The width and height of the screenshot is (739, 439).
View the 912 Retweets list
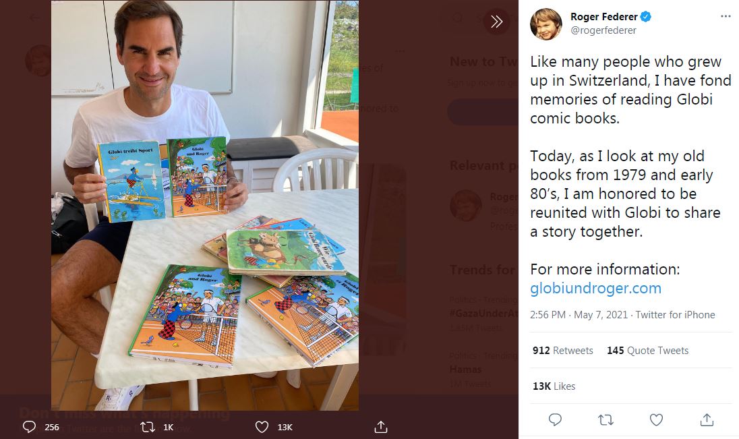tap(563, 351)
